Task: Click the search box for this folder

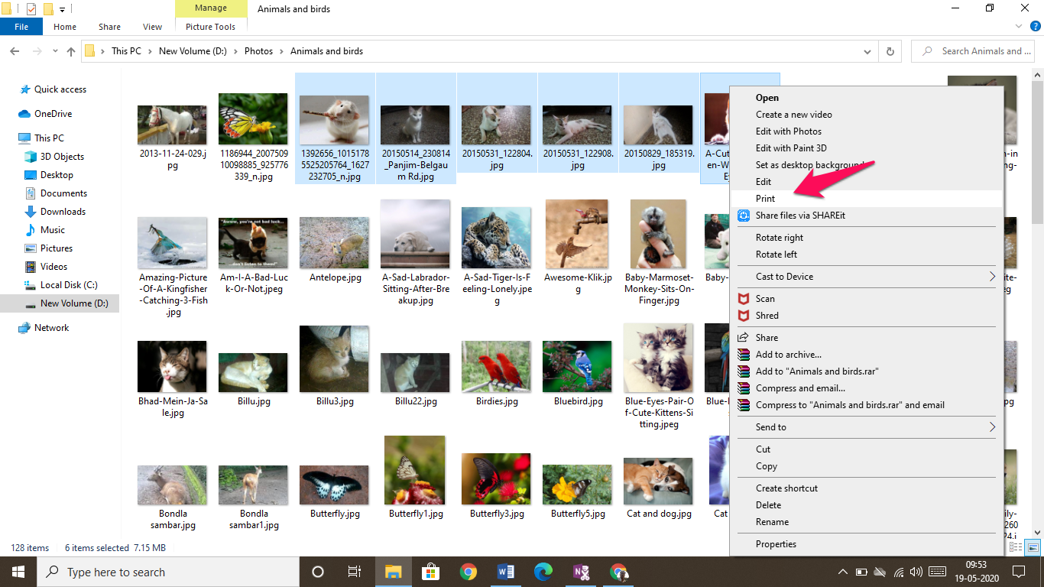Action: [972, 51]
